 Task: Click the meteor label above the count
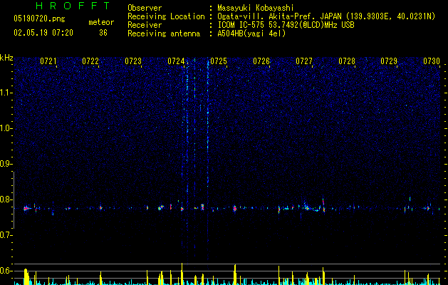point(101,22)
